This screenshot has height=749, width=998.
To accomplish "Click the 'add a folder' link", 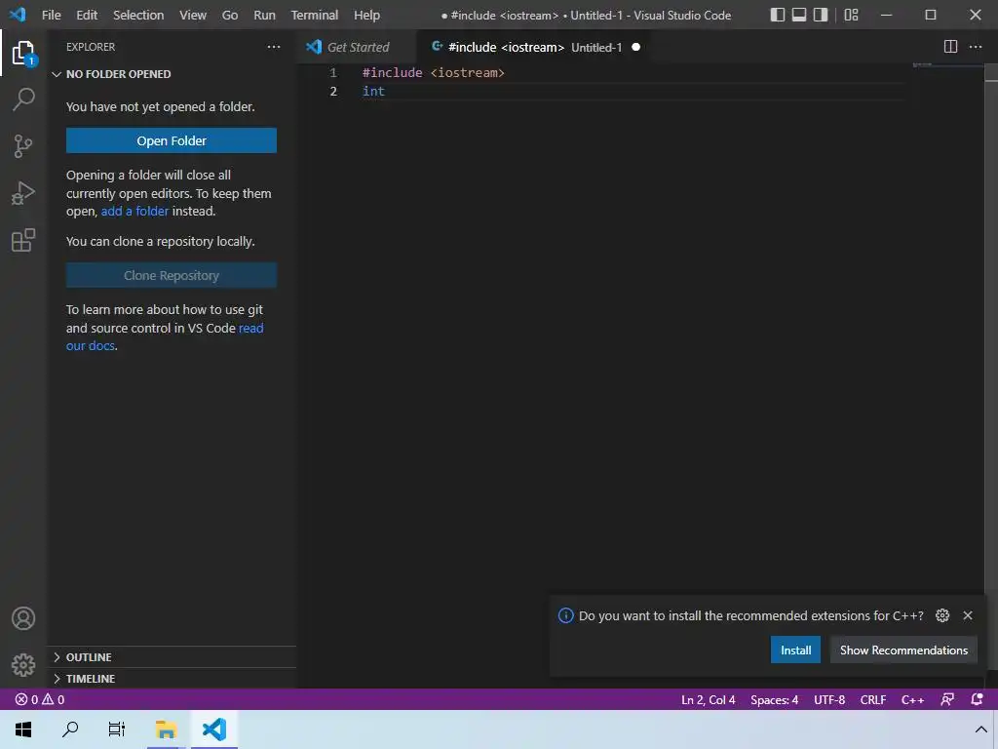I will pyautogui.click(x=134, y=211).
